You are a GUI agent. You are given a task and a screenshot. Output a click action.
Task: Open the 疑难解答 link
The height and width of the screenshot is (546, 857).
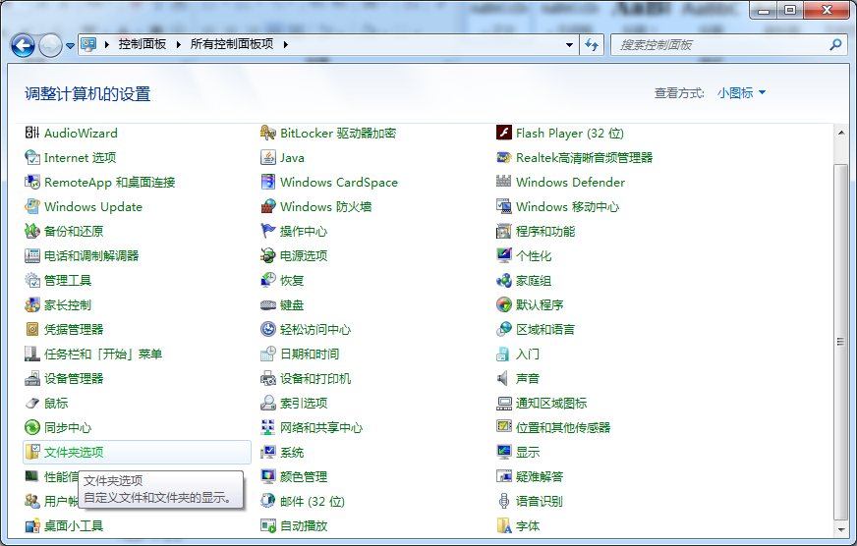pyautogui.click(x=540, y=476)
